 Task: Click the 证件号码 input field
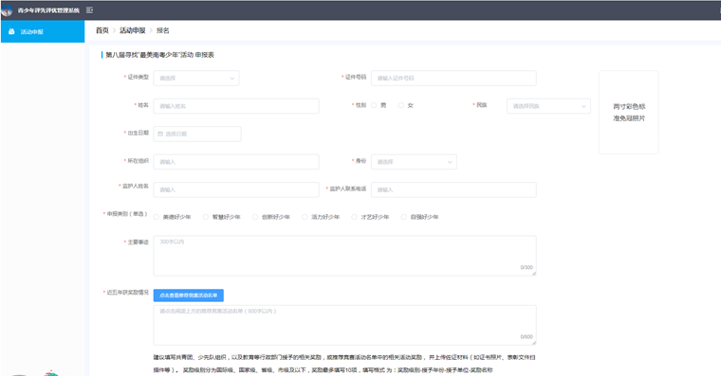tap(453, 78)
